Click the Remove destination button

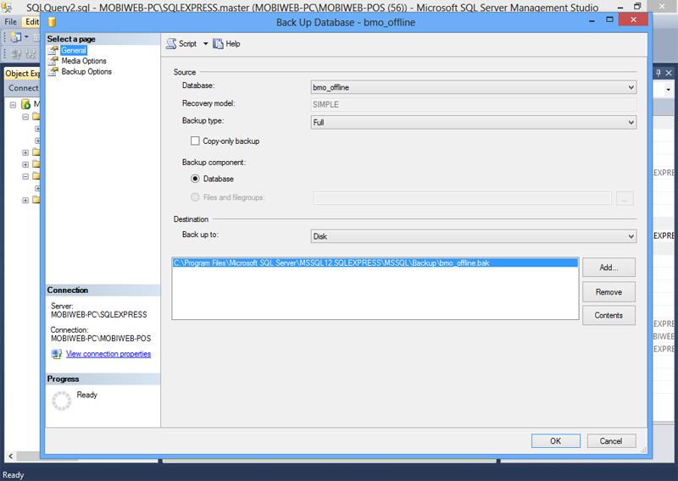pos(609,292)
